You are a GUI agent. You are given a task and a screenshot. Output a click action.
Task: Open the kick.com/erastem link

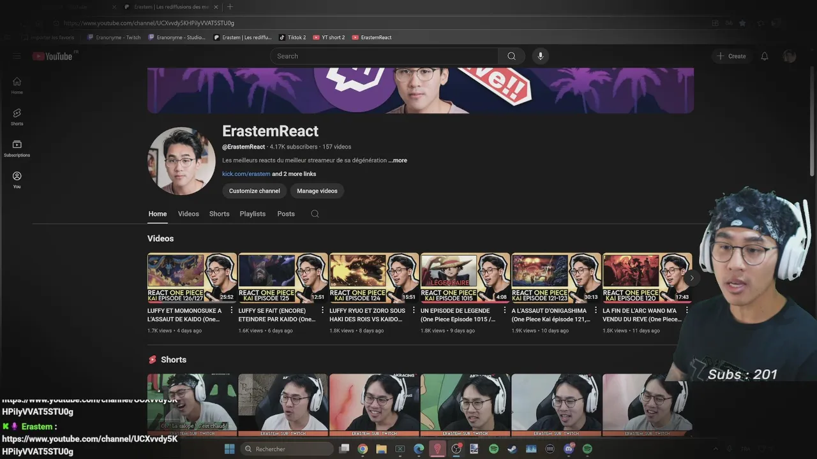pyautogui.click(x=246, y=174)
